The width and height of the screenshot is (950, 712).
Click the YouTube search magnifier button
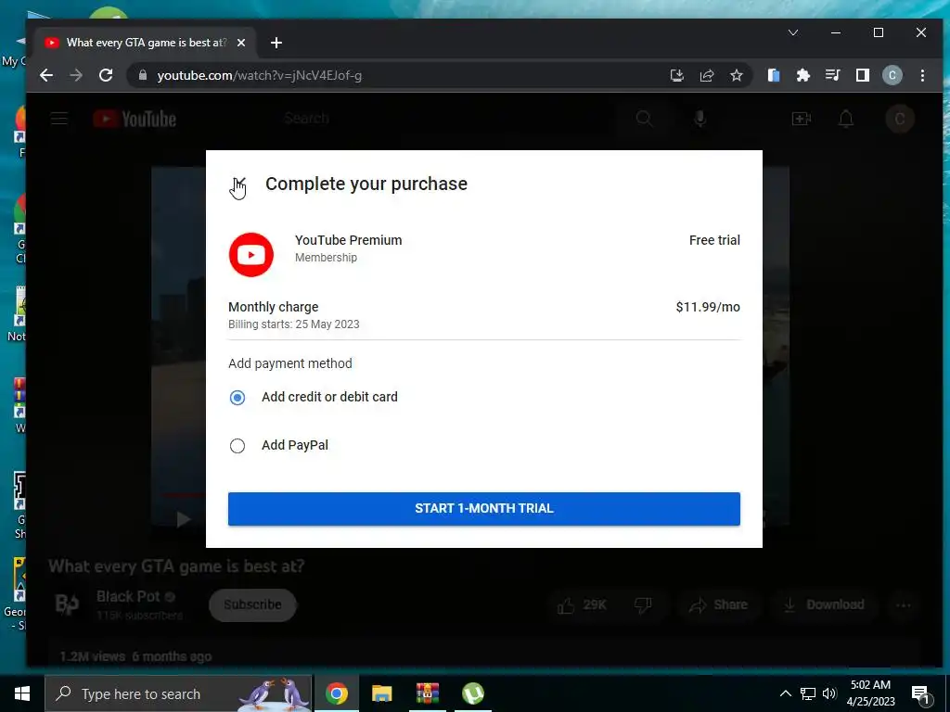(644, 119)
